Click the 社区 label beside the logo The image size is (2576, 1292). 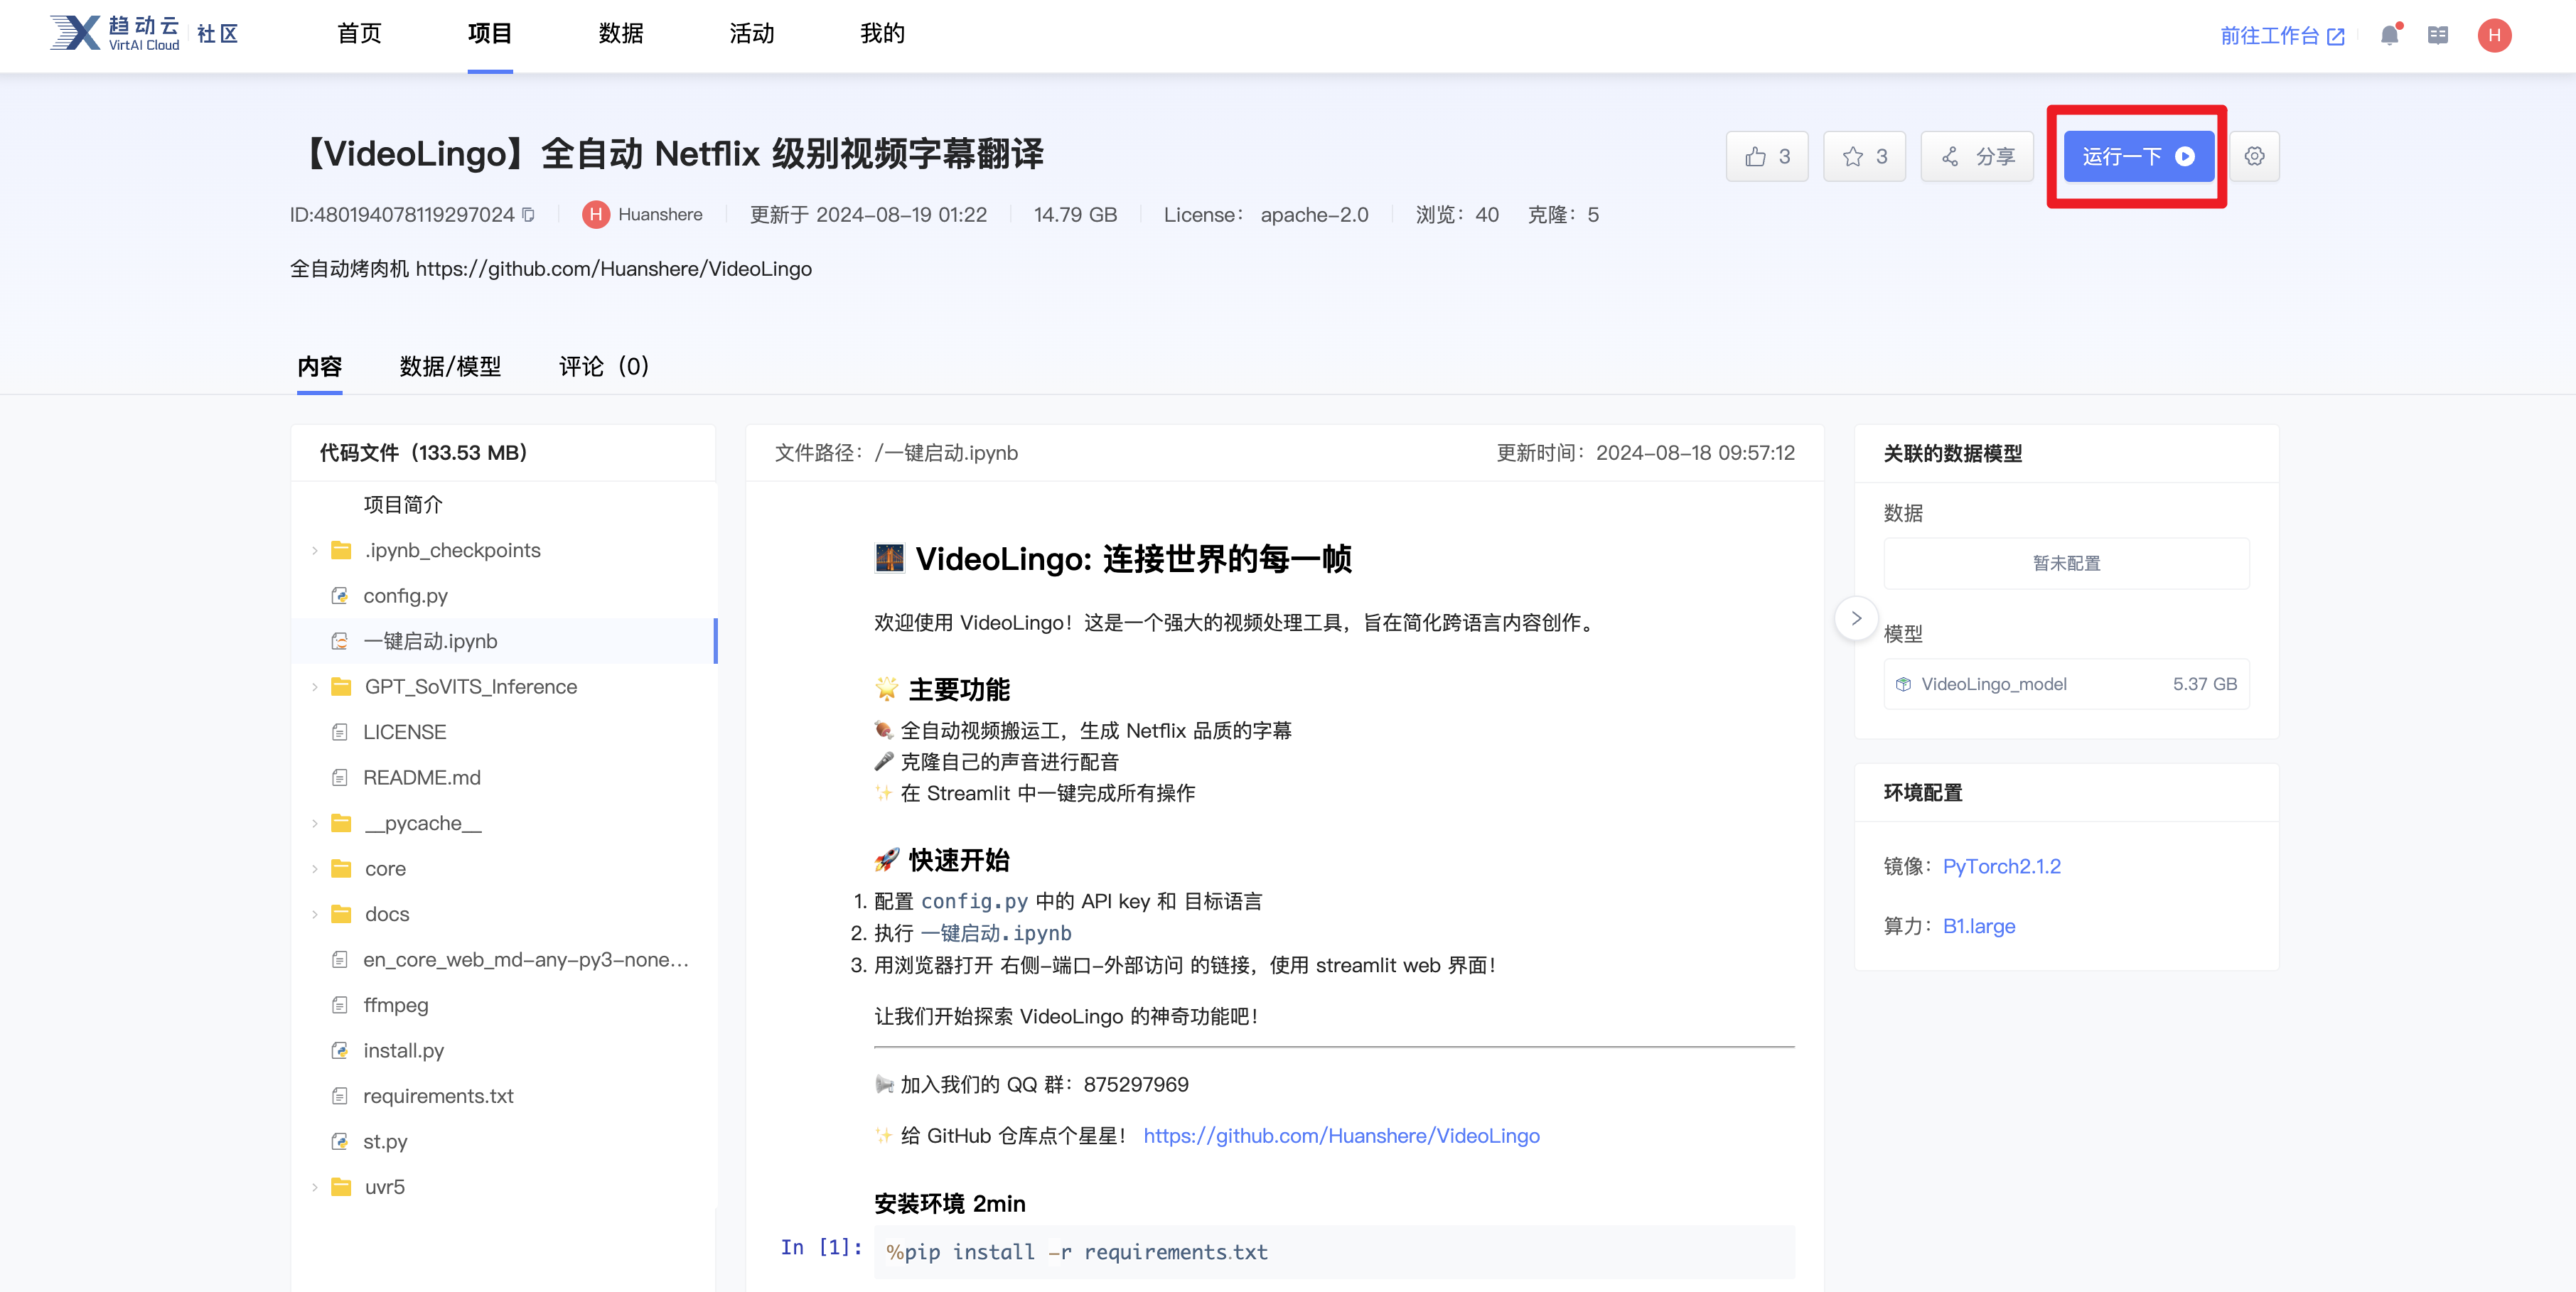click(x=217, y=34)
